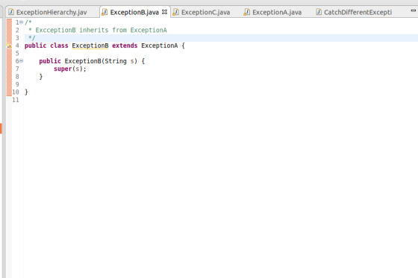Image resolution: width=418 pixels, height=278 pixels.
Task: Click the 'super' call on line 7
Action: (63, 69)
